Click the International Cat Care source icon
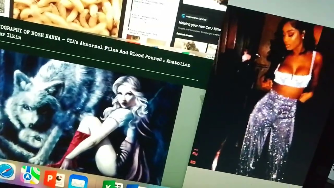This screenshot has height=188, width=334. point(183,16)
